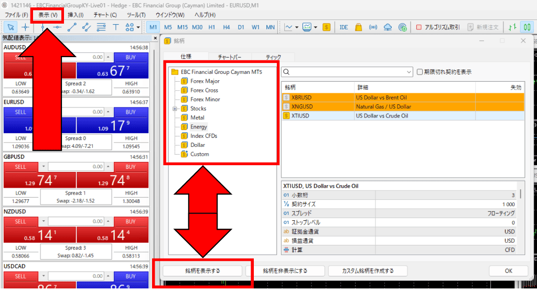The width and height of the screenshot is (537, 290).
Task: Click カスタム銘柄を作成する button
Action: coord(368,271)
